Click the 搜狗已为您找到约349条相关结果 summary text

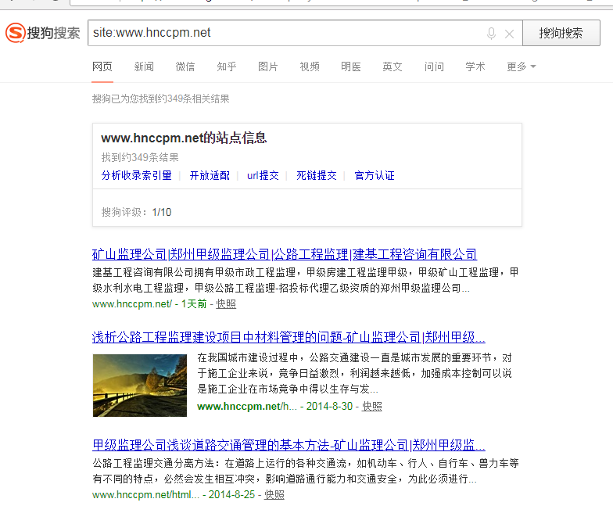tap(161, 99)
